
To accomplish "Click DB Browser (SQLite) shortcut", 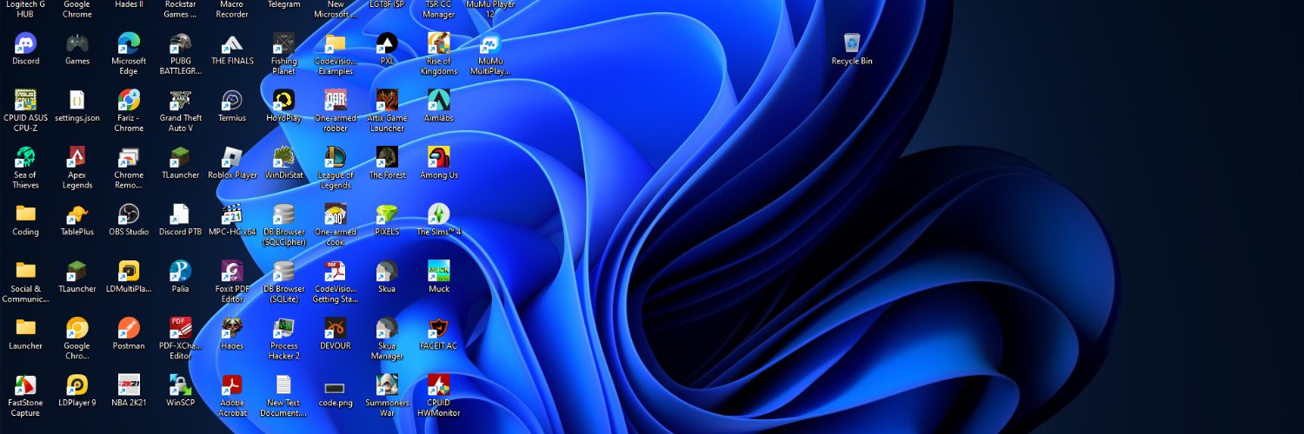I will (x=283, y=271).
